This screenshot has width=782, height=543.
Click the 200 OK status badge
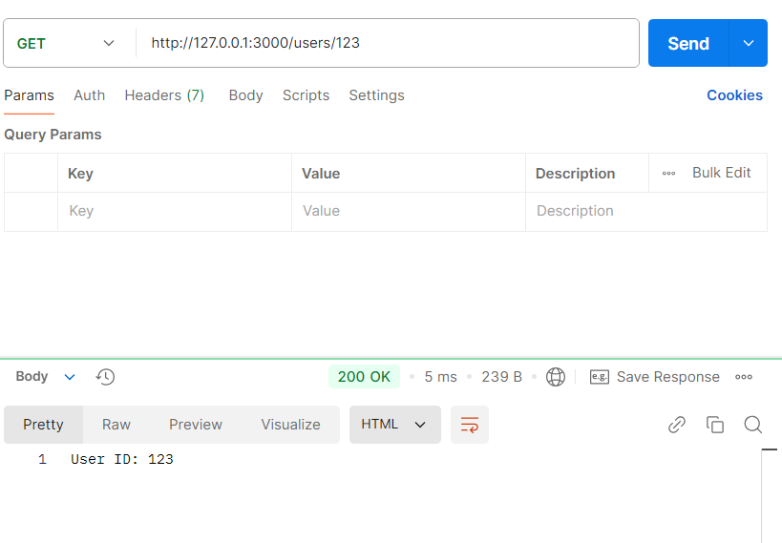pos(364,376)
